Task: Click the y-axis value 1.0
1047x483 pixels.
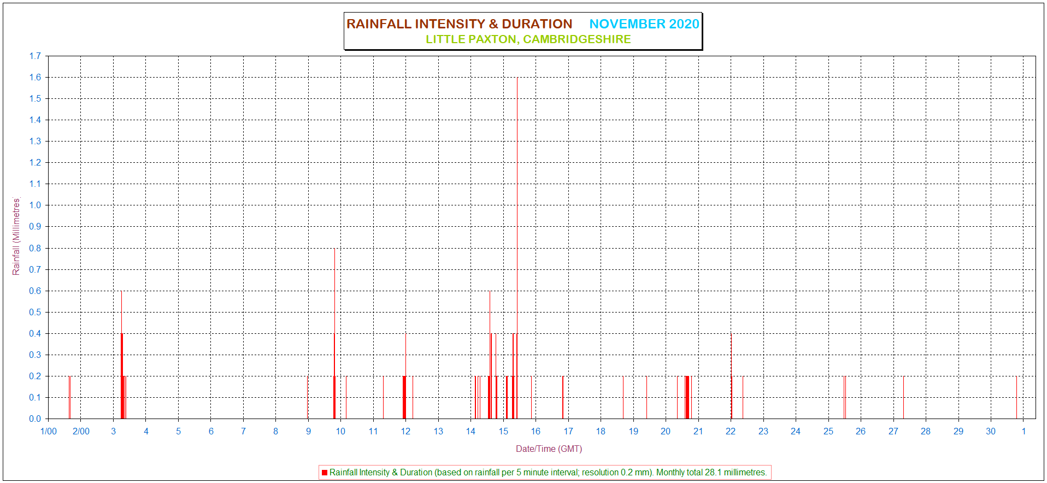Action: 35,205
